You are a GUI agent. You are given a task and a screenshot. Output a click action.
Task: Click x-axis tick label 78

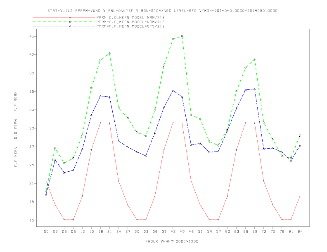coord(282,231)
